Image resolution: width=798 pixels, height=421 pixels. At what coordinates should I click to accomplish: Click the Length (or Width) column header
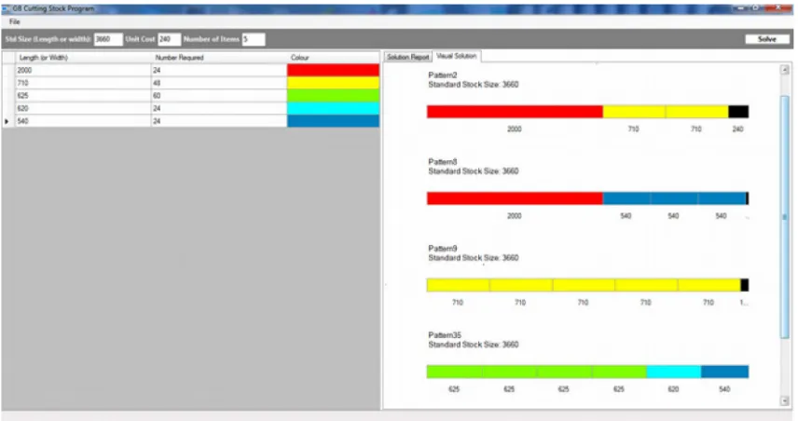coord(83,58)
